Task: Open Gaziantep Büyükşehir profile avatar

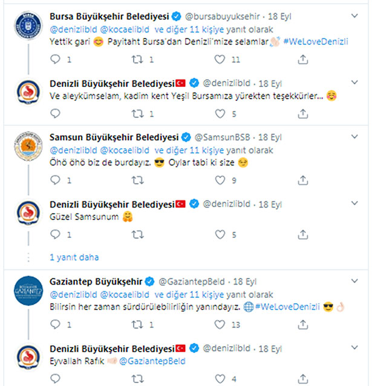Action: (28, 291)
